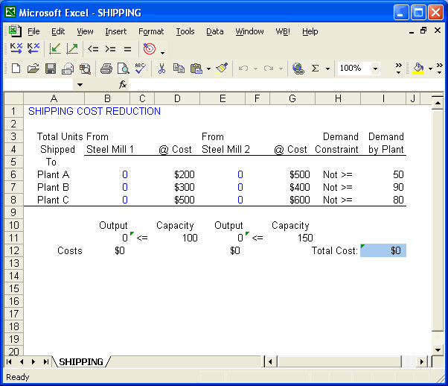The image size is (448, 386).
Task: Go to the previous sheet tab
Action: click(x=22, y=362)
